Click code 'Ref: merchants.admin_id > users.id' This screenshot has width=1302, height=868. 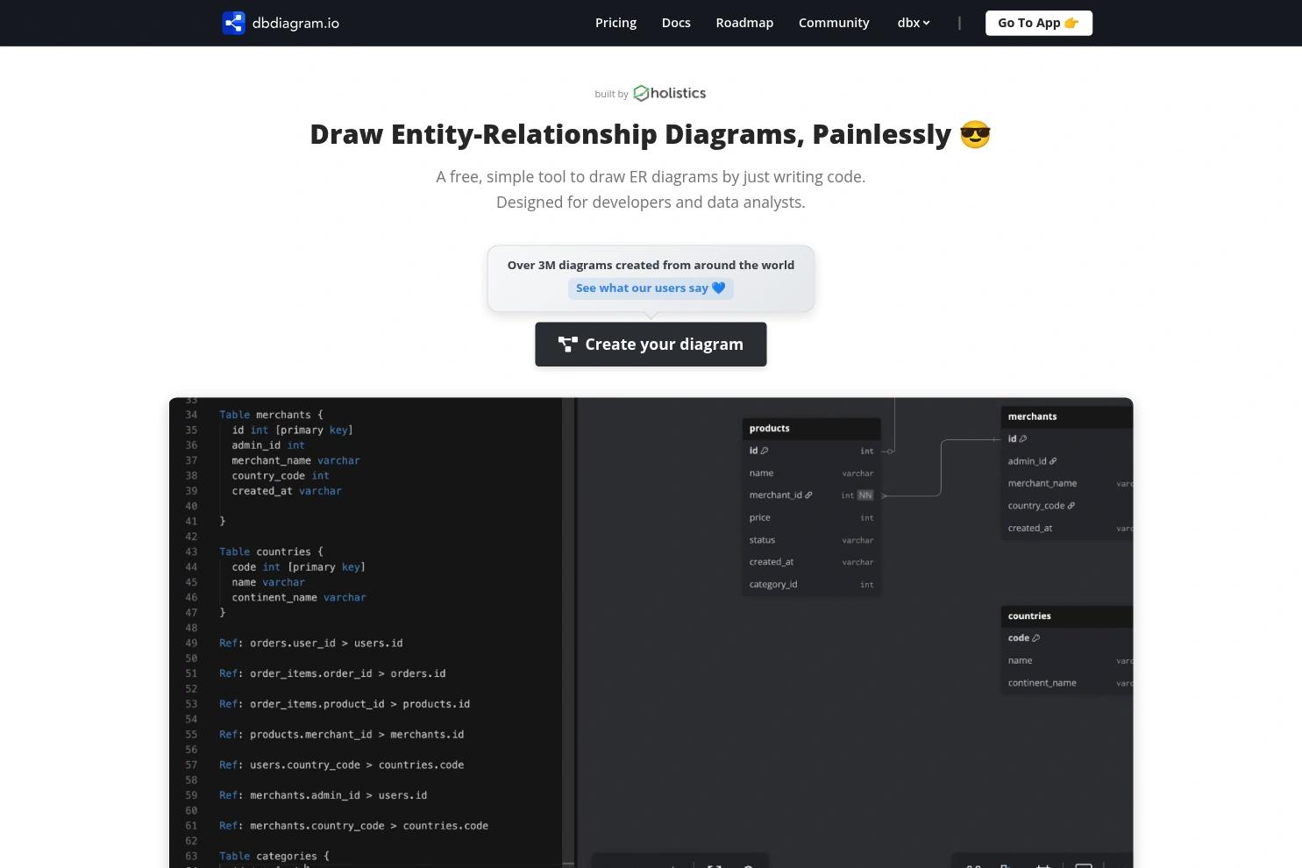click(x=323, y=795)
